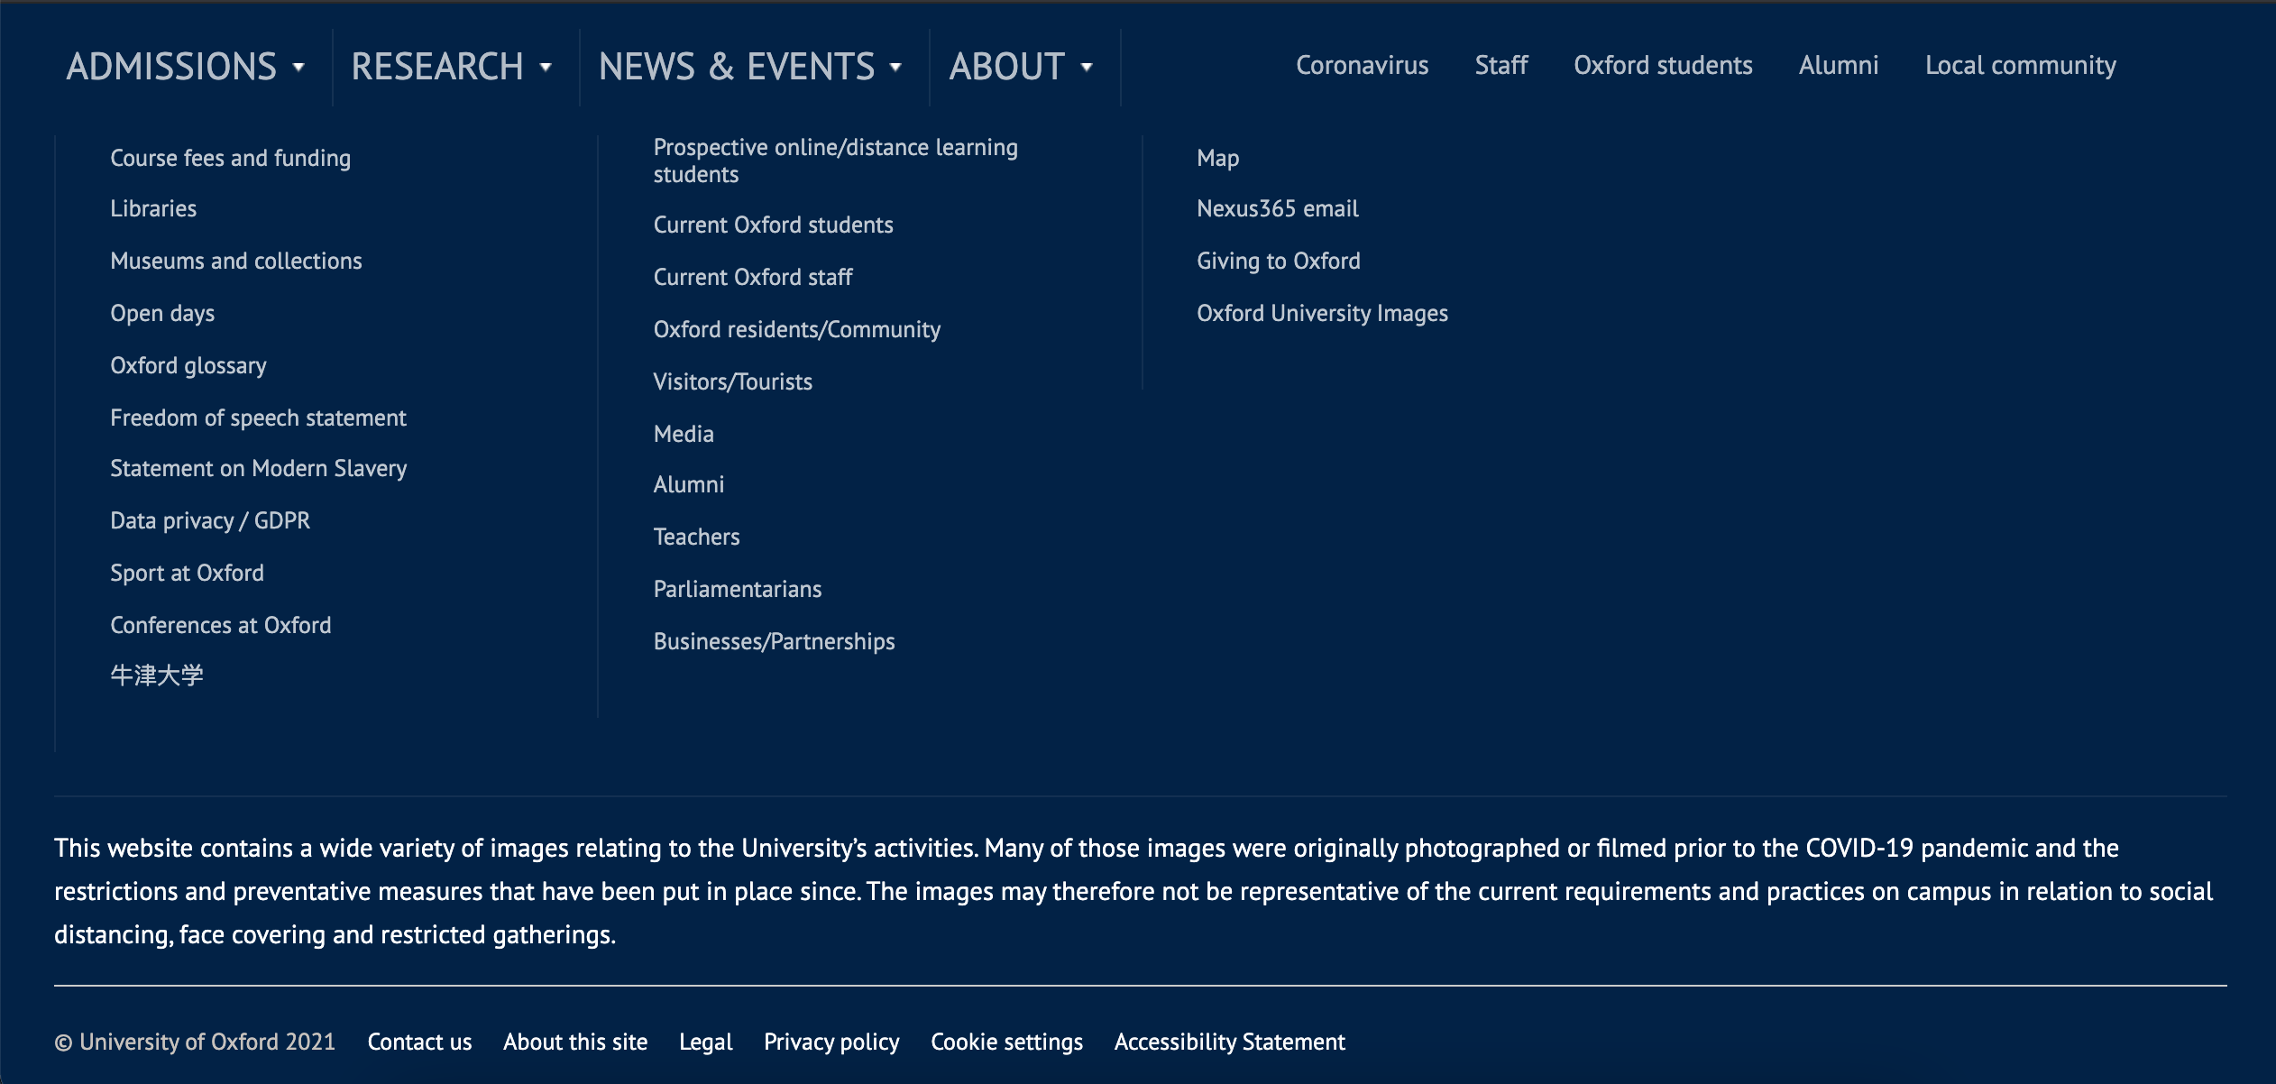
Task: Open Data privacy / GDPR link
Action: 210,520
